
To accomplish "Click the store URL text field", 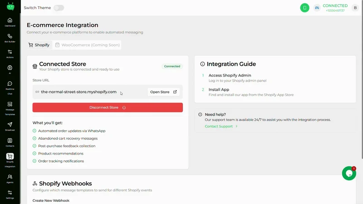I will [108, 92].
